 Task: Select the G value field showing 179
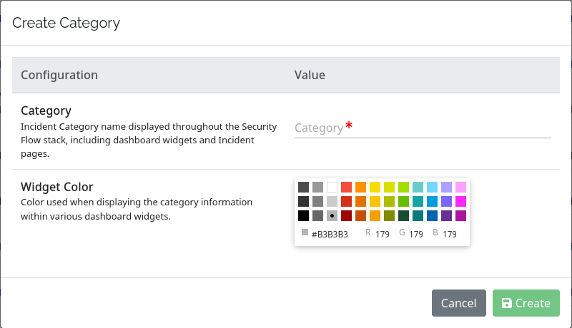click(x=416, y=234)
